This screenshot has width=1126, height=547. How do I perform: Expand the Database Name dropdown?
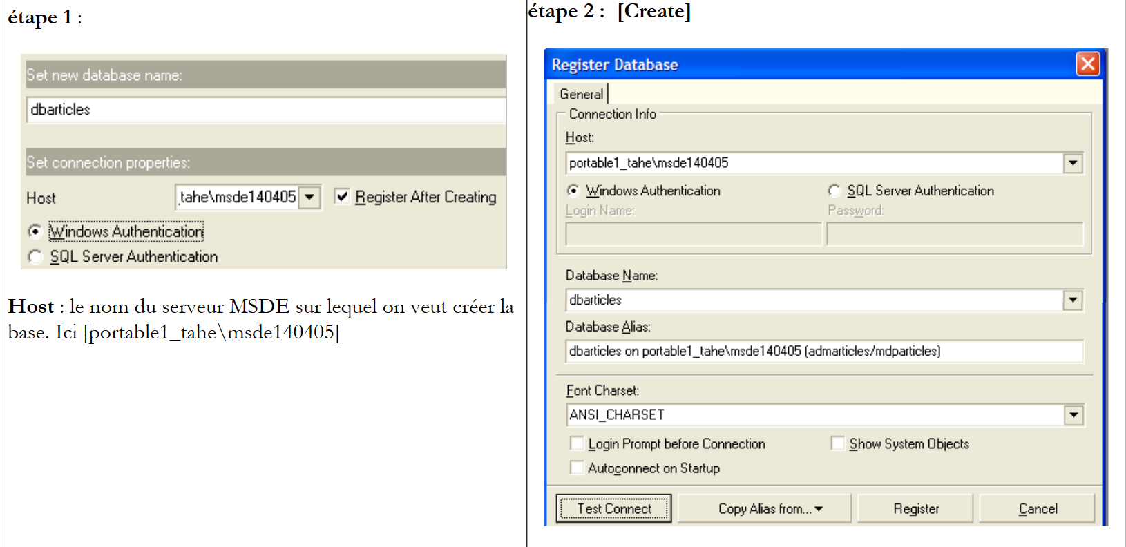1072,300
